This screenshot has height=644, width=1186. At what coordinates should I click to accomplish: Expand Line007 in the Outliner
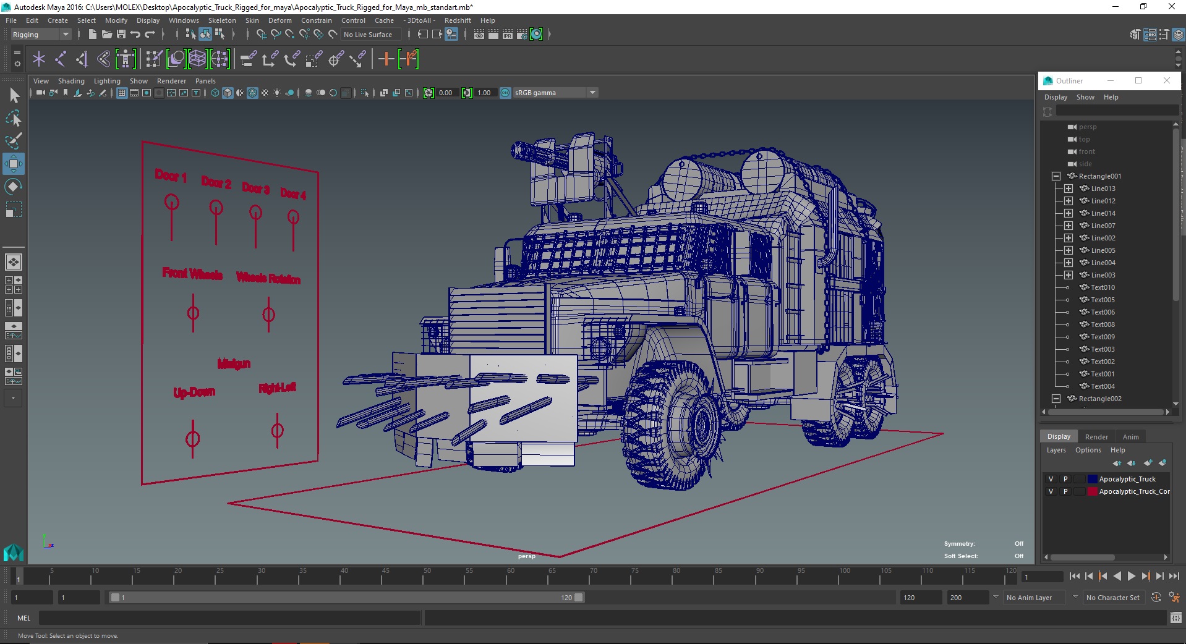[x=1069, y=226]
